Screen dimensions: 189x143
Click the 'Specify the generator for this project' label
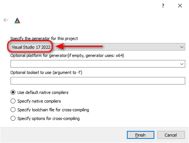tap(44, 38)
